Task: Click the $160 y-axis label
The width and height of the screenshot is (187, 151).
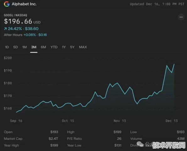Action: 8,108
